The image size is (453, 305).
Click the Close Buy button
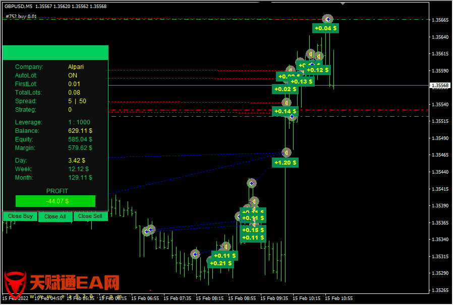(x=20, y=216)
